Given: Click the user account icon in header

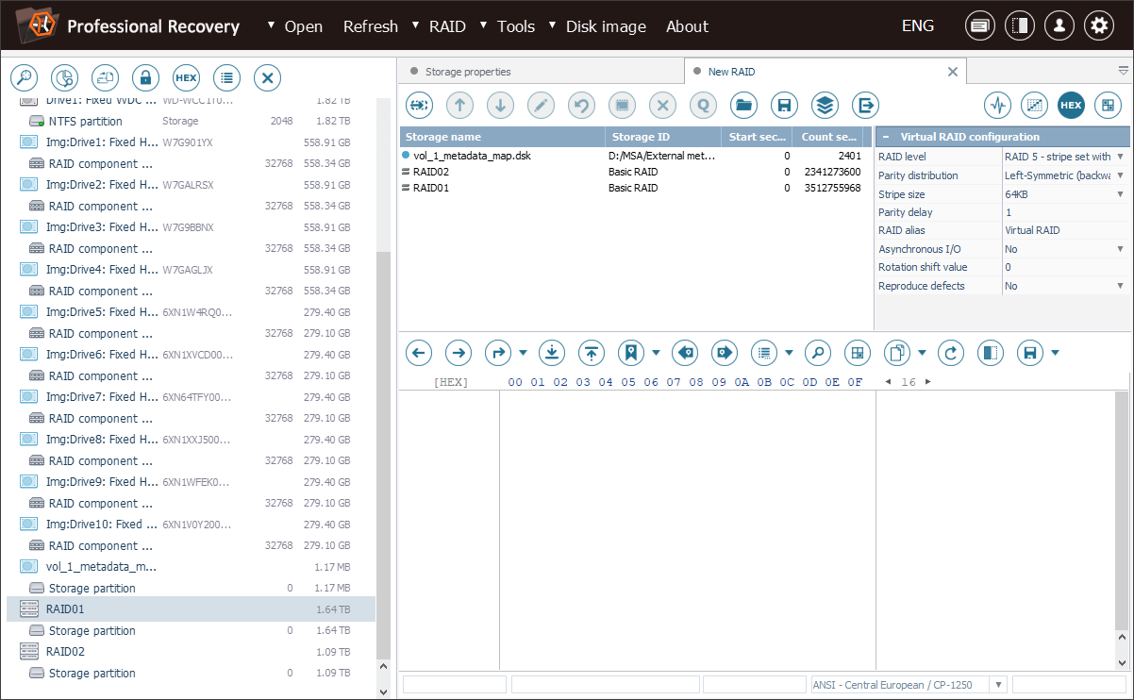Looking at the screenshot, I should pyautogui.click(x=1059, y=26).
